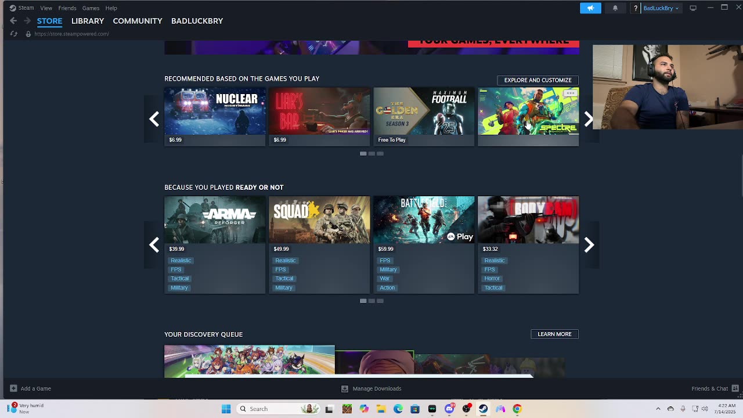Screen dimensions: 743x418
Task: Open the View menu
Action: point(46,8)
